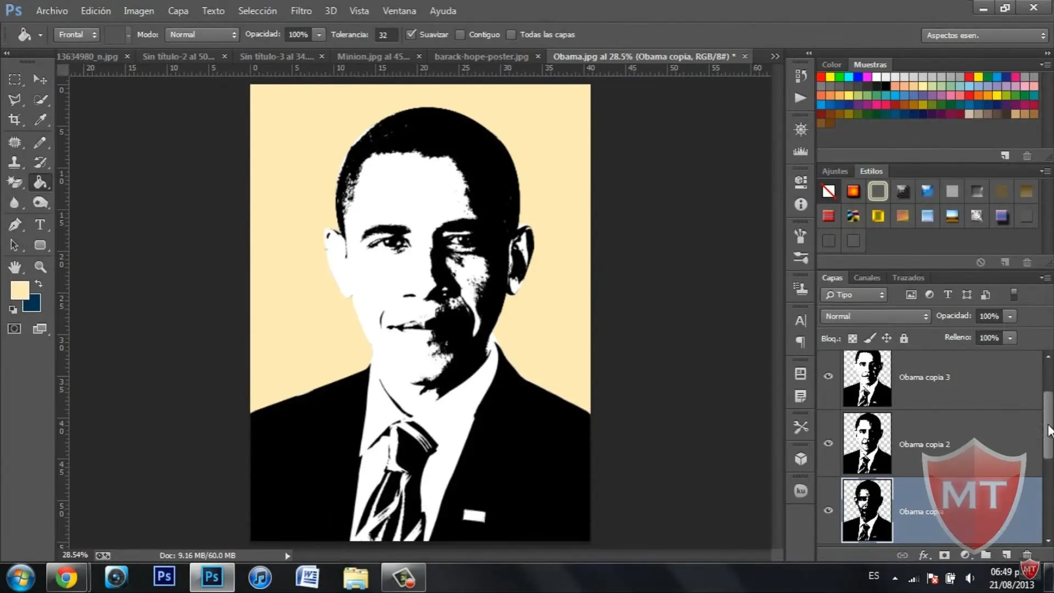Hide the Obama copia 2 layer
Screen dimensions: 1054x593
828,444
